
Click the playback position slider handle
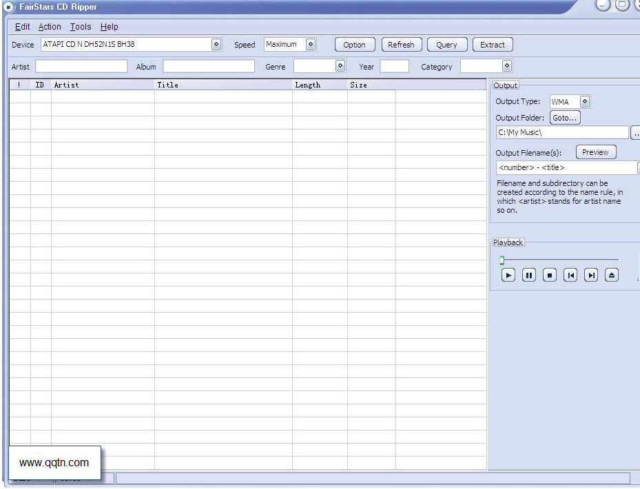[502, 260]
